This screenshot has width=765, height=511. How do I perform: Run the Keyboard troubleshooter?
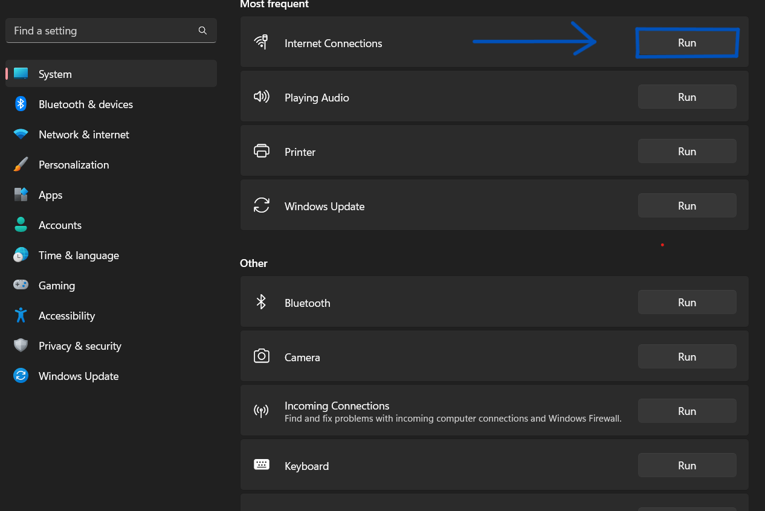coord(687,465)
